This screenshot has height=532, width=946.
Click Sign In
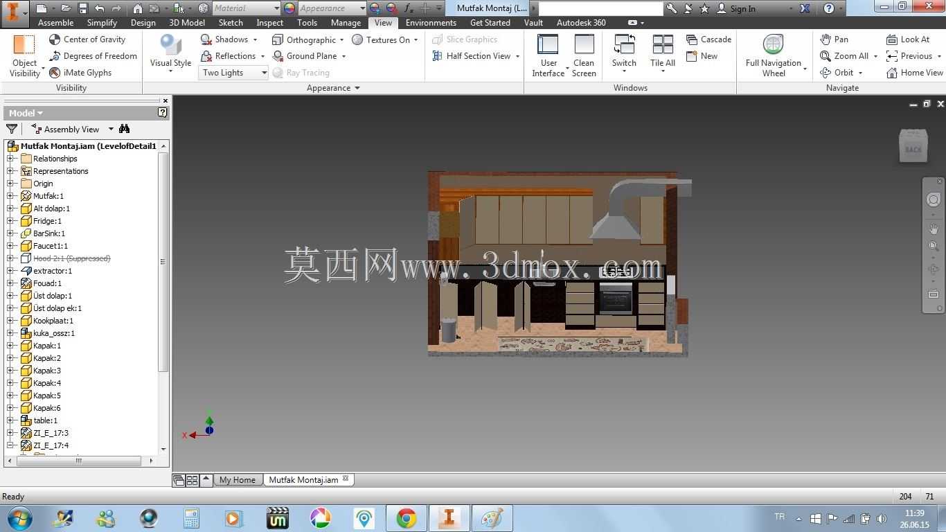click(736, 8)
